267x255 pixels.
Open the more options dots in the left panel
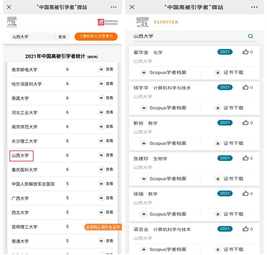114,7
